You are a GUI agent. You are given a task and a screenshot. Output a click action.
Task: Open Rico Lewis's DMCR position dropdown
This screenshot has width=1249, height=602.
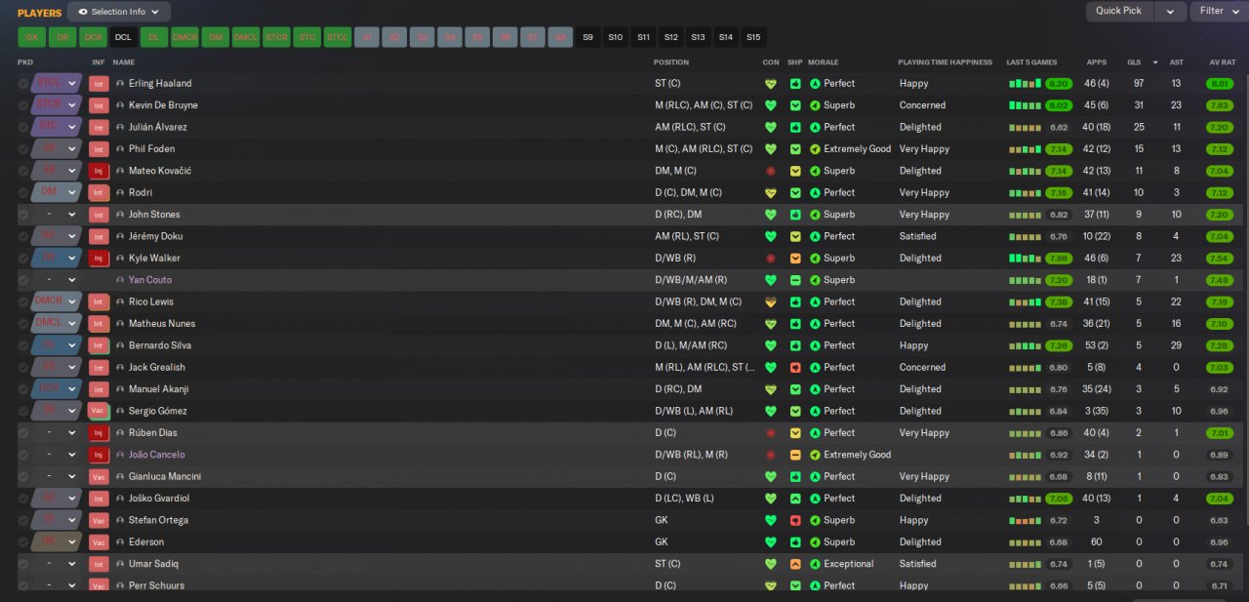pyautogui.click(x=57, y=302)
